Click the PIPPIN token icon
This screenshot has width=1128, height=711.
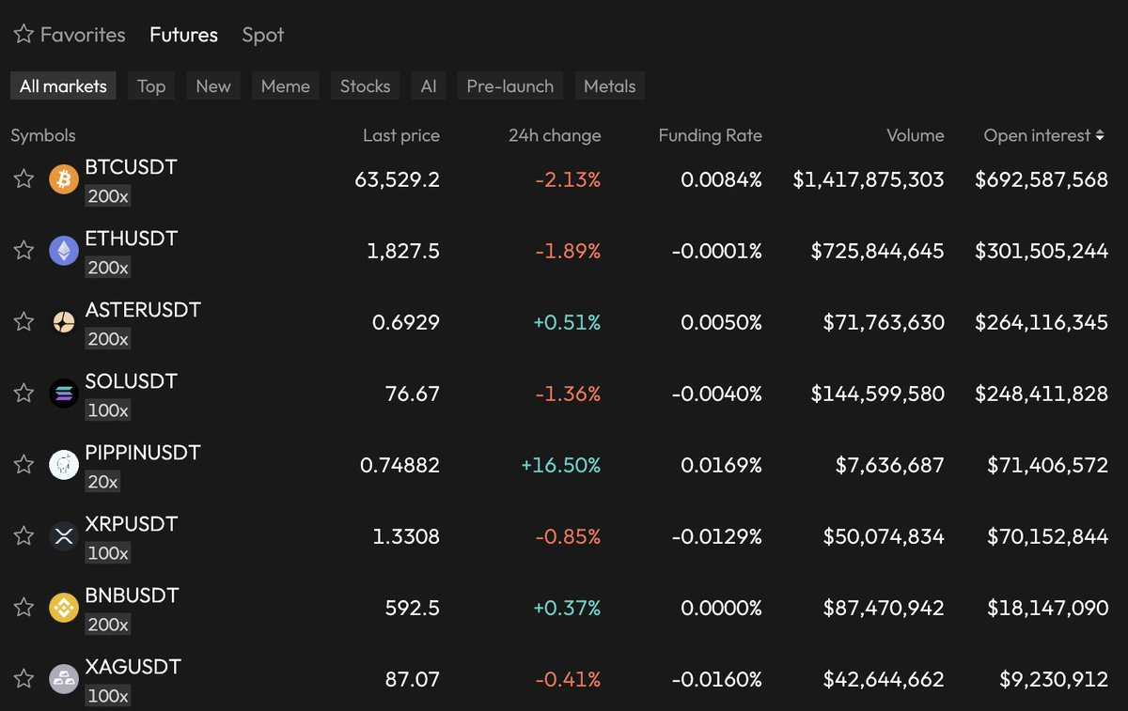64,464
